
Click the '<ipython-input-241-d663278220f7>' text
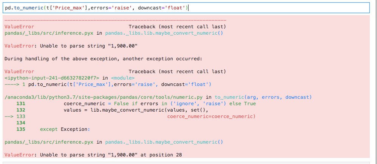pyautogui.click(x=52, y=78)
